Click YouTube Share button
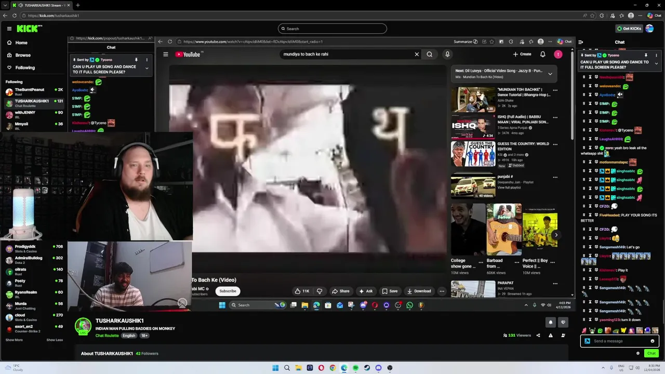The image size is (665, 374). click(341, 291)
